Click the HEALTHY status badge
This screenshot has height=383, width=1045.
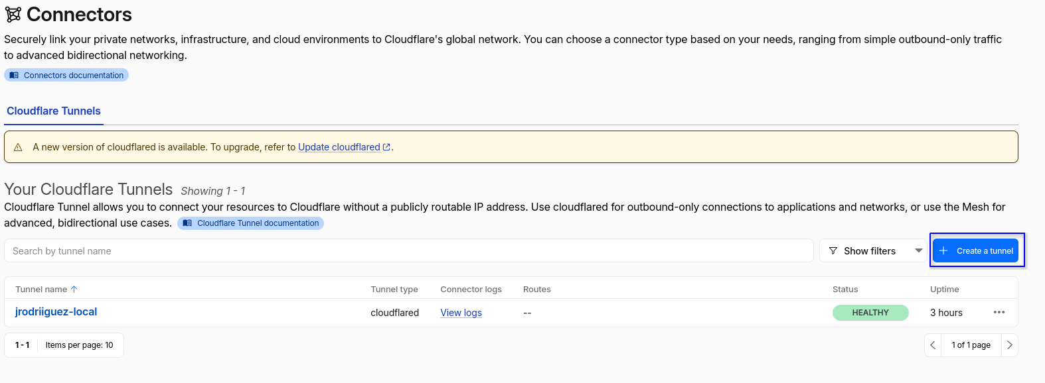(870, 313)
